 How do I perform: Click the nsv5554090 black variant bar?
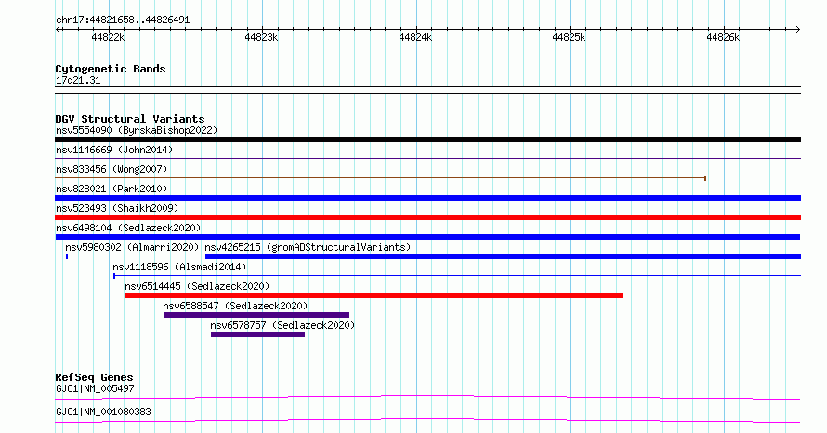pyautogui.click(x=427, y=139)
